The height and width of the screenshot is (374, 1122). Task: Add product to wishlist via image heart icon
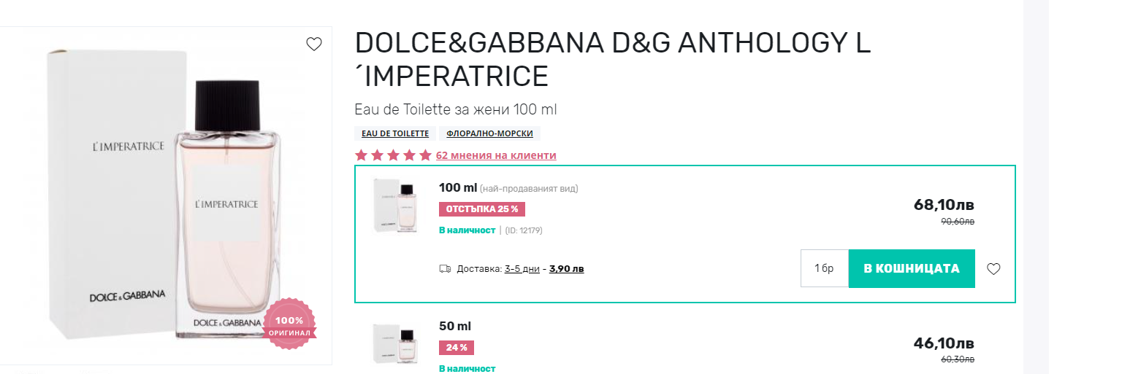(x=314, y=44)
